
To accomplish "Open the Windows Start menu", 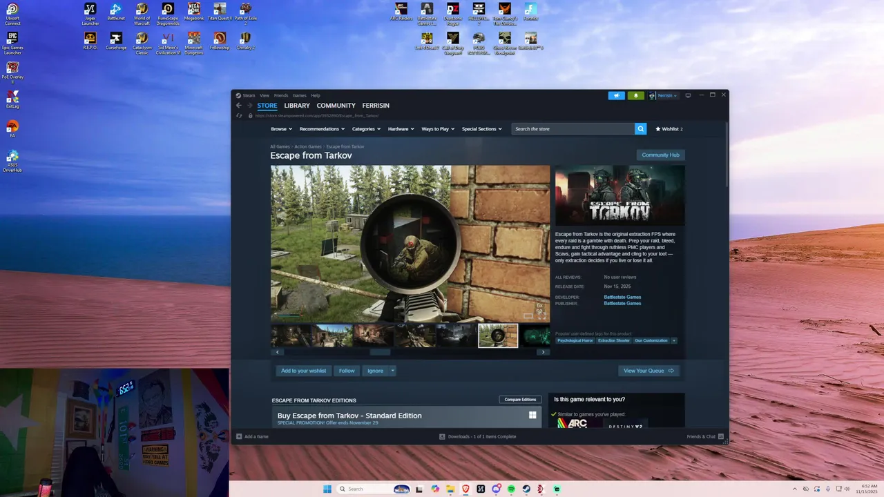I will 327,489.
